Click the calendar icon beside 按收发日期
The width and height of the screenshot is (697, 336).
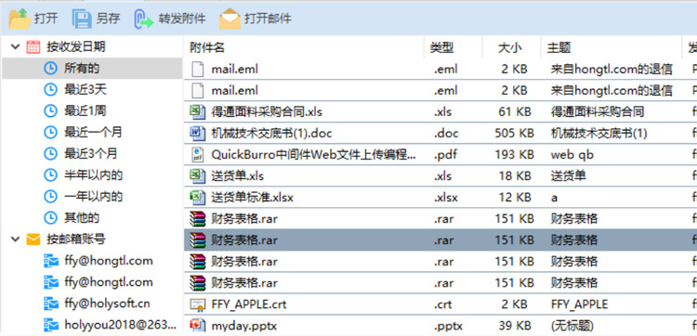pos(33,46)
